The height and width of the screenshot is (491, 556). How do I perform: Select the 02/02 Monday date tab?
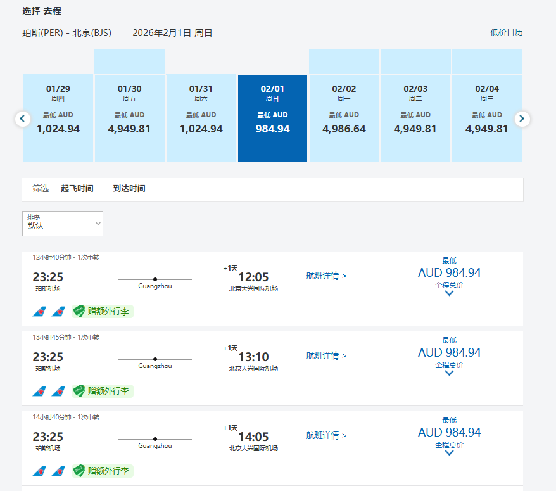[x=344, y=118]
